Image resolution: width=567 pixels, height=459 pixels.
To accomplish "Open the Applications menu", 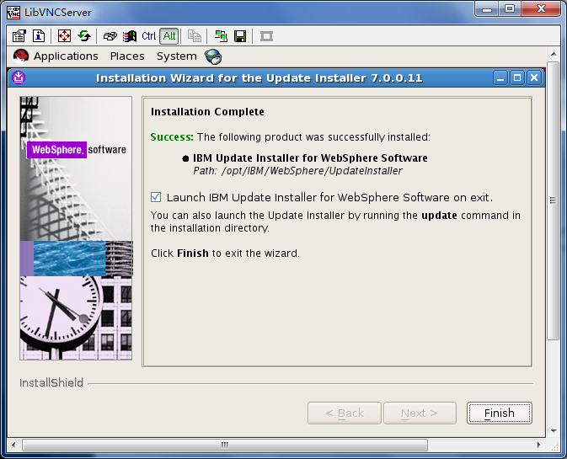I will pos(66,56).
